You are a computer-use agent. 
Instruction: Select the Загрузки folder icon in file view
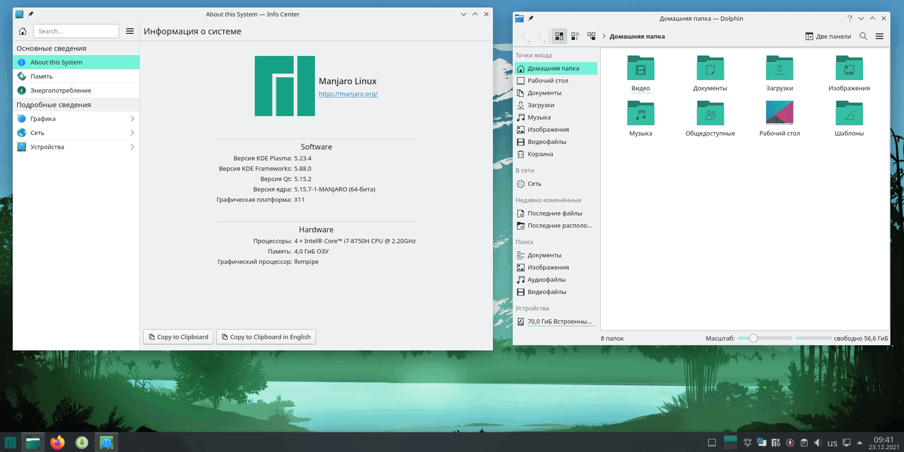(779, 67)
